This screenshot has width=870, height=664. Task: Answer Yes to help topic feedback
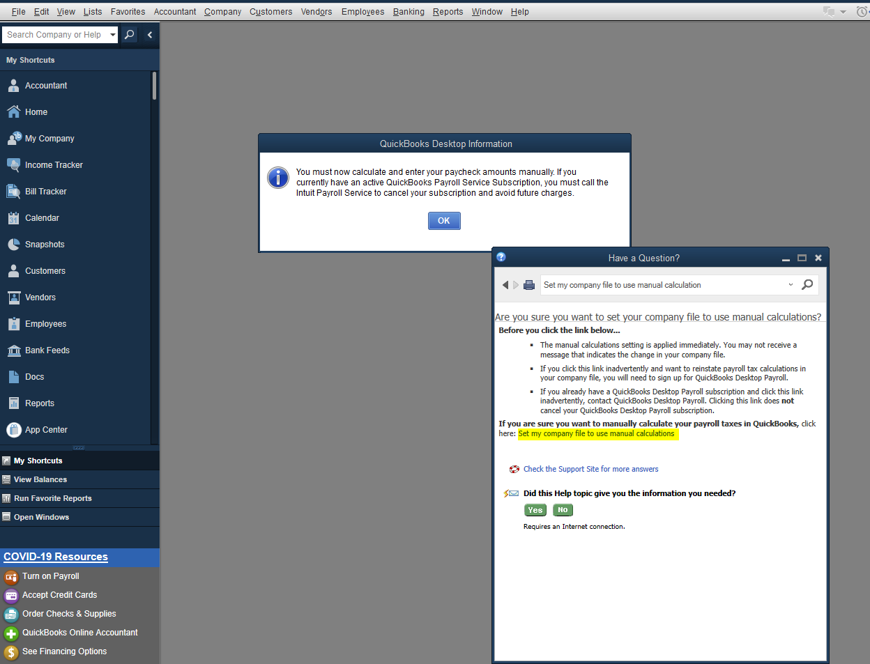(x=535, y=510)
